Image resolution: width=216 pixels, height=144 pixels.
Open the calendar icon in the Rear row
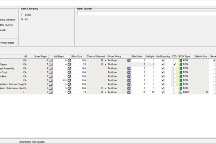(x=50, y=76)
